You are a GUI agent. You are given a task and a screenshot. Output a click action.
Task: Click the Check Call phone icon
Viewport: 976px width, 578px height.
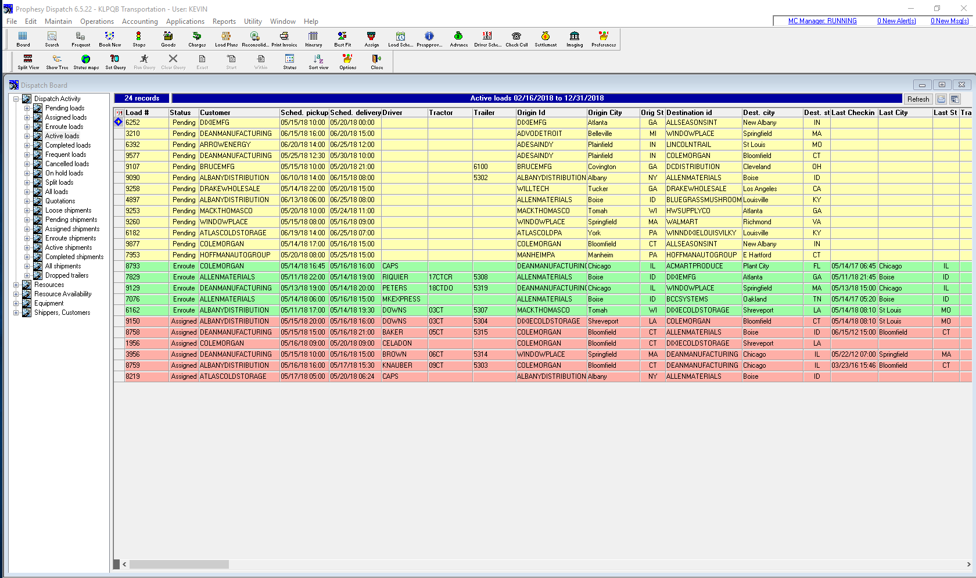[x=516, y=39]
